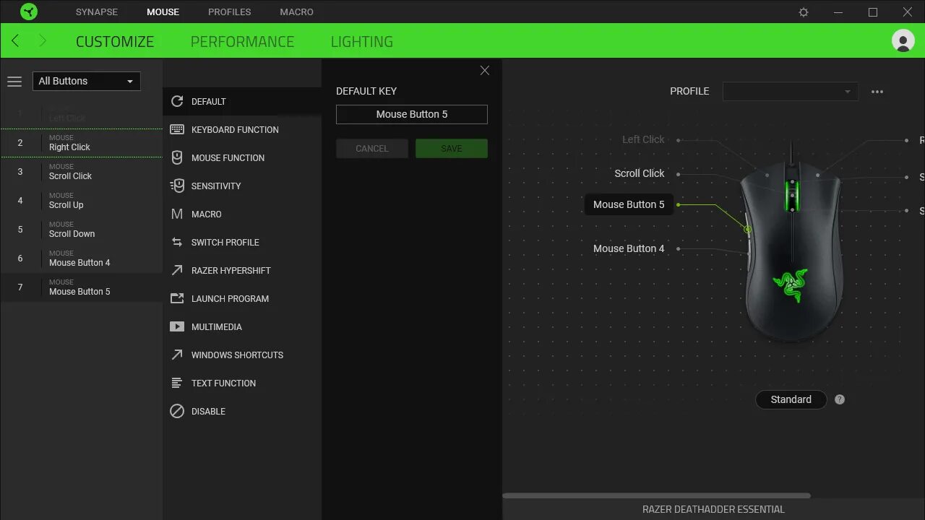Click the Macro M icon

click(x=177, y=214)
